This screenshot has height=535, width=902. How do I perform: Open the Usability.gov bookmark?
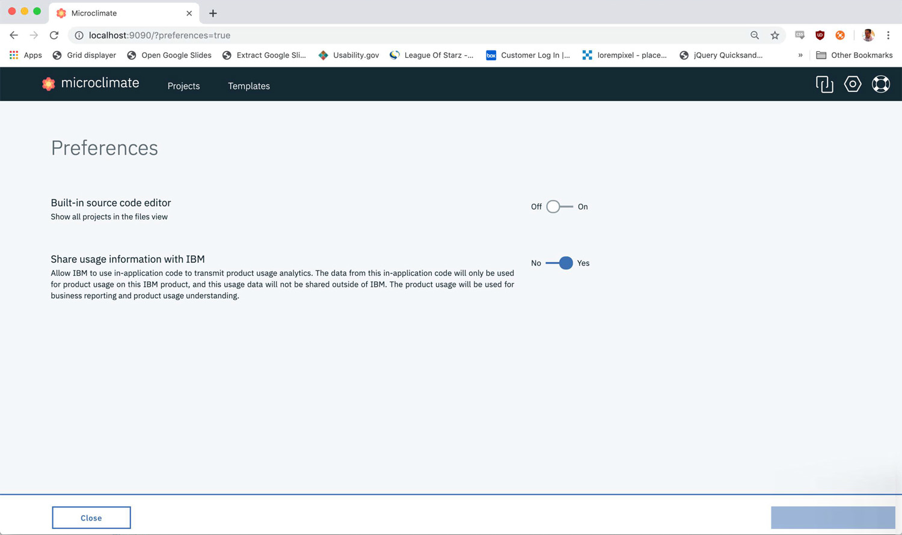349,55
